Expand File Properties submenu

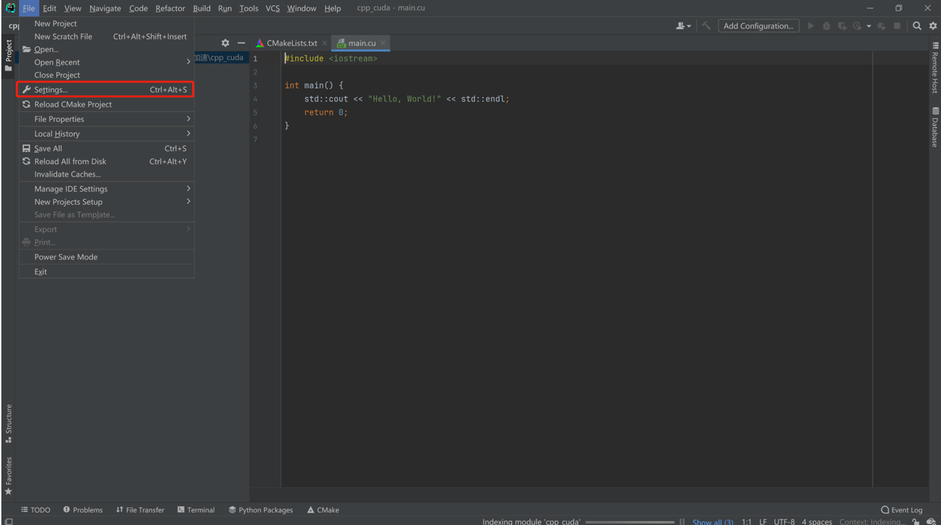tap(106, 119)
